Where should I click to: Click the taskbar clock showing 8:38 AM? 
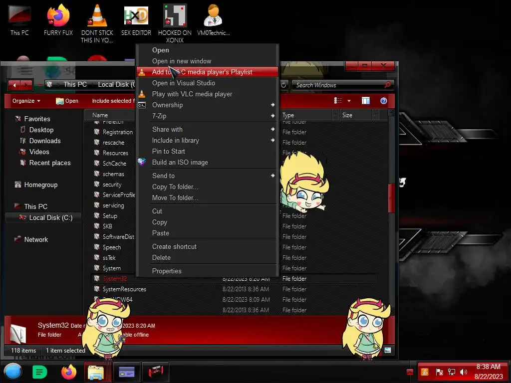click(x=488, y=372)
